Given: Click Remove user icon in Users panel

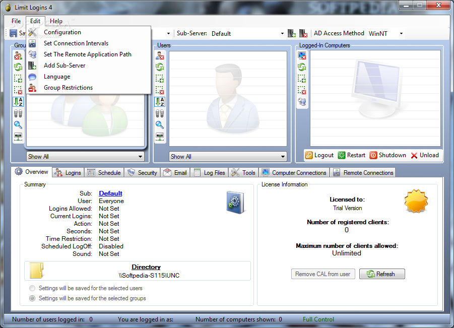Looking at the screenshot, I should 160,55.
